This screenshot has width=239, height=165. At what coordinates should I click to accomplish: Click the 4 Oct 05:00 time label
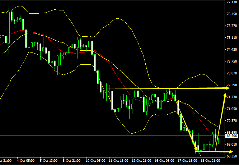[25, 161]
